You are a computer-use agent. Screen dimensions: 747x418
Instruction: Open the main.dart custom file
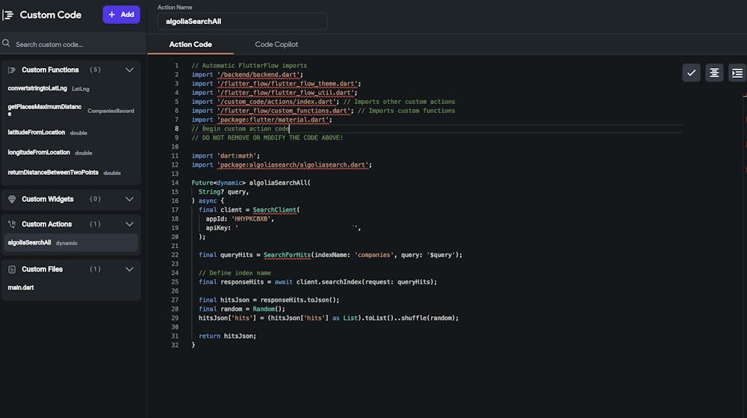21,287
